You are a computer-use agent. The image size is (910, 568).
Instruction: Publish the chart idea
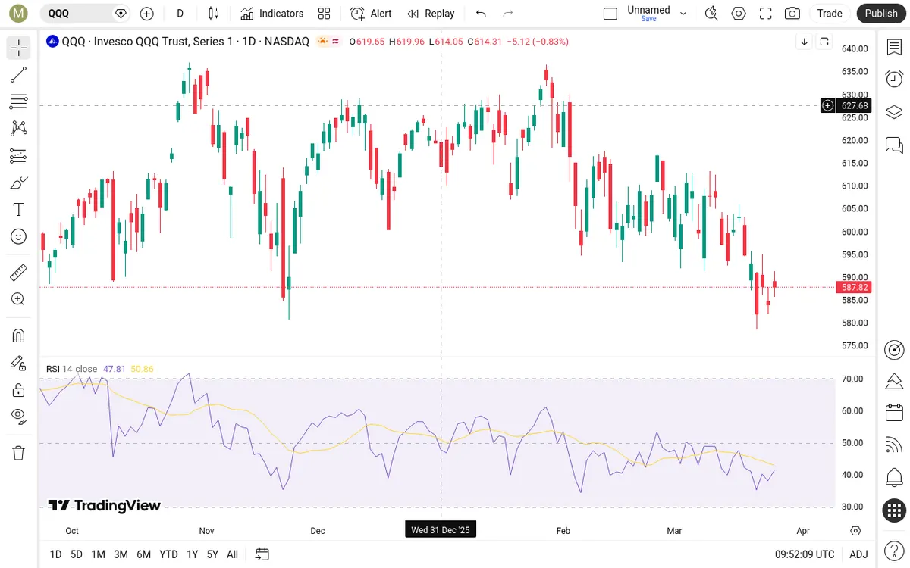[x=881, y=14]
